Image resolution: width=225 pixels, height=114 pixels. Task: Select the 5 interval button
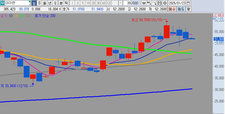[83, 3]
